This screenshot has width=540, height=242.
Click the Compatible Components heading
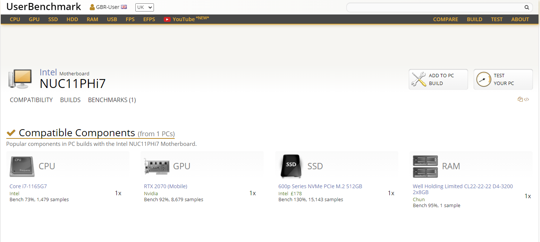click(x=77, y=133)
